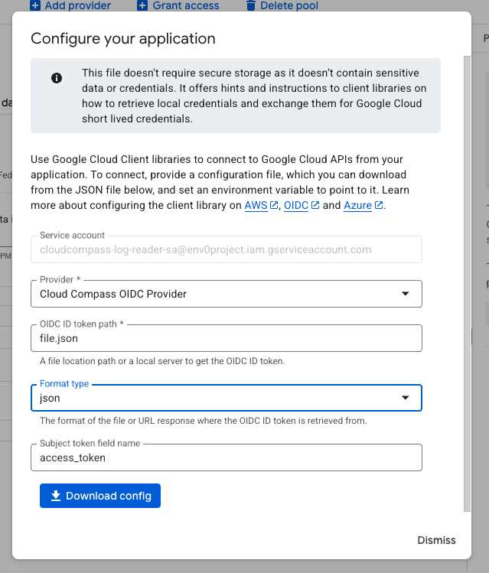489x573 pixels.
Task: Click the Download config button
Action: (100, 496)
